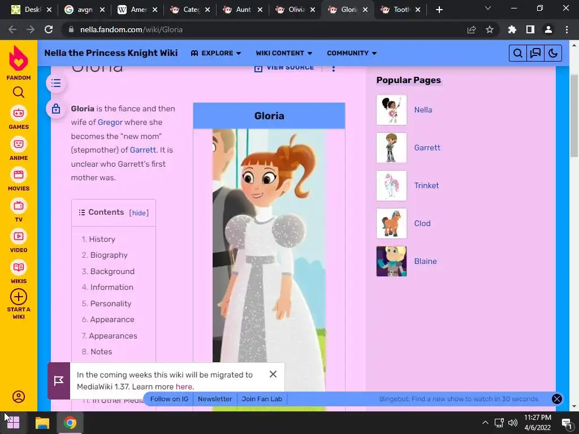The height and width of the screenshot is (434, 579).
Task: Click the Chrome bookmark star icon
Action: point(490,29)
